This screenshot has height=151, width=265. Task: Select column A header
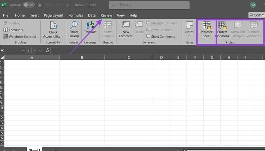click(x=32, y=57)
